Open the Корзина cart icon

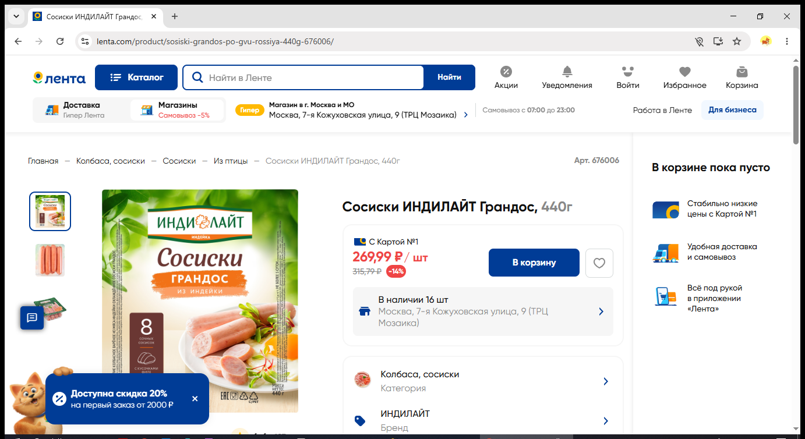pyautogui.click(x=742, y=77)
